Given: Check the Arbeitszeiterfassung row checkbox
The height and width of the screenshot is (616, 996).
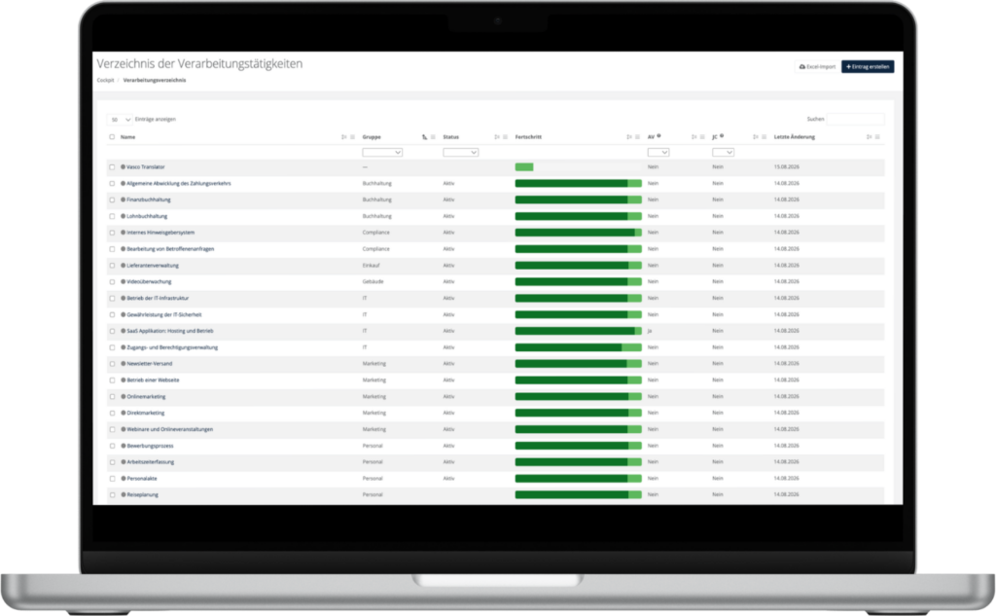Looking at the screenshot, I should tap(112, 462).
